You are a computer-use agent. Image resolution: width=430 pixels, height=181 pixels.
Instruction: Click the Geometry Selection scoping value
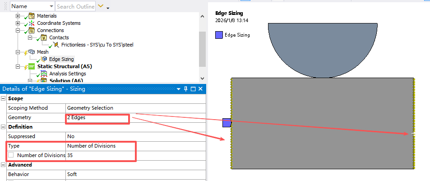pos(90,108)
